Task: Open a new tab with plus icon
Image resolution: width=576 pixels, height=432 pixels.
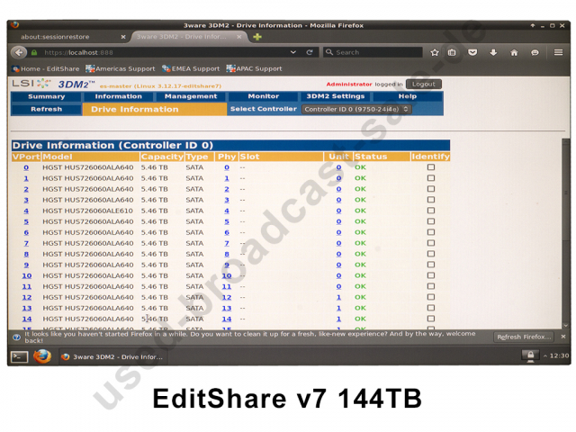Action: (x=257, y=37)
